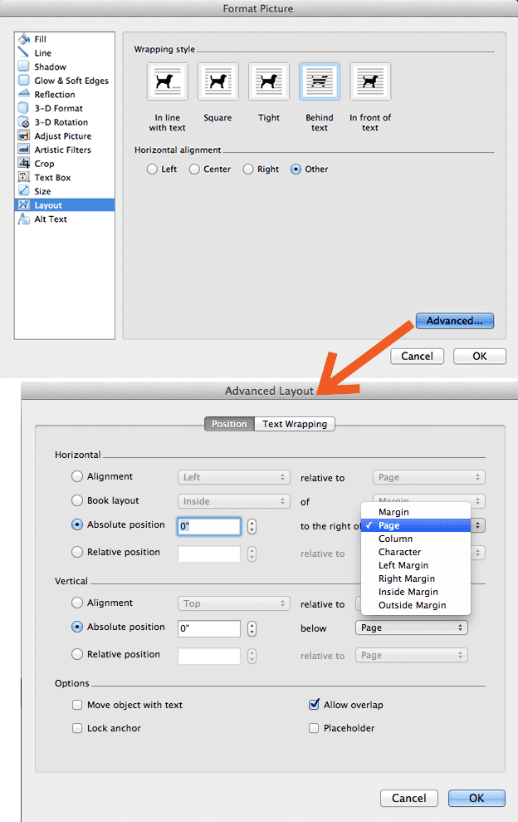Select Book layout radio button

point(77,500)
